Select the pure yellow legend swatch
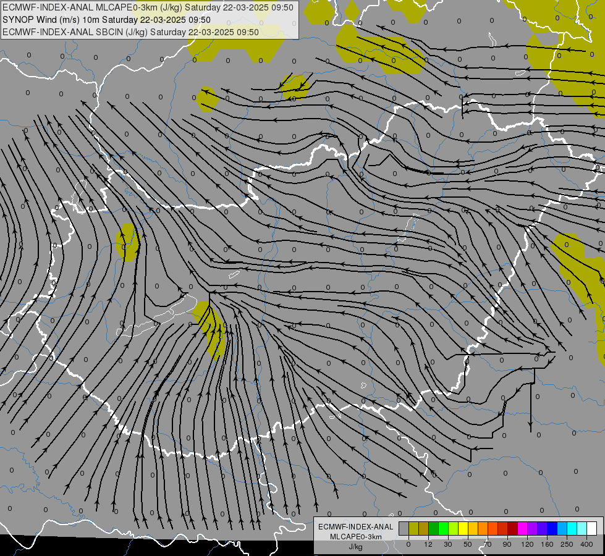The height and width of the screenshot is (556, 605). pyautogui.click(x=463, y=528)
